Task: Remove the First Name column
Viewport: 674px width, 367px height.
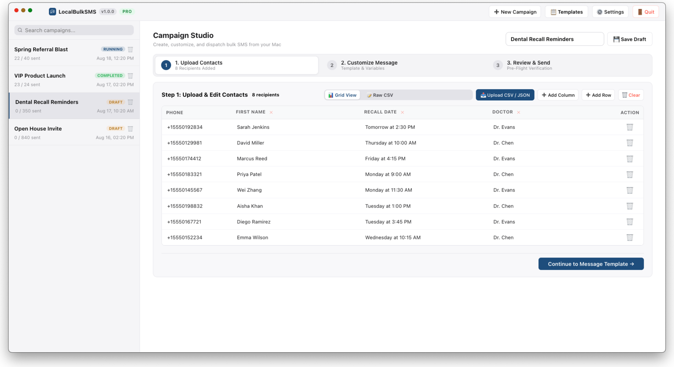Action: click(x=271, y=112)
